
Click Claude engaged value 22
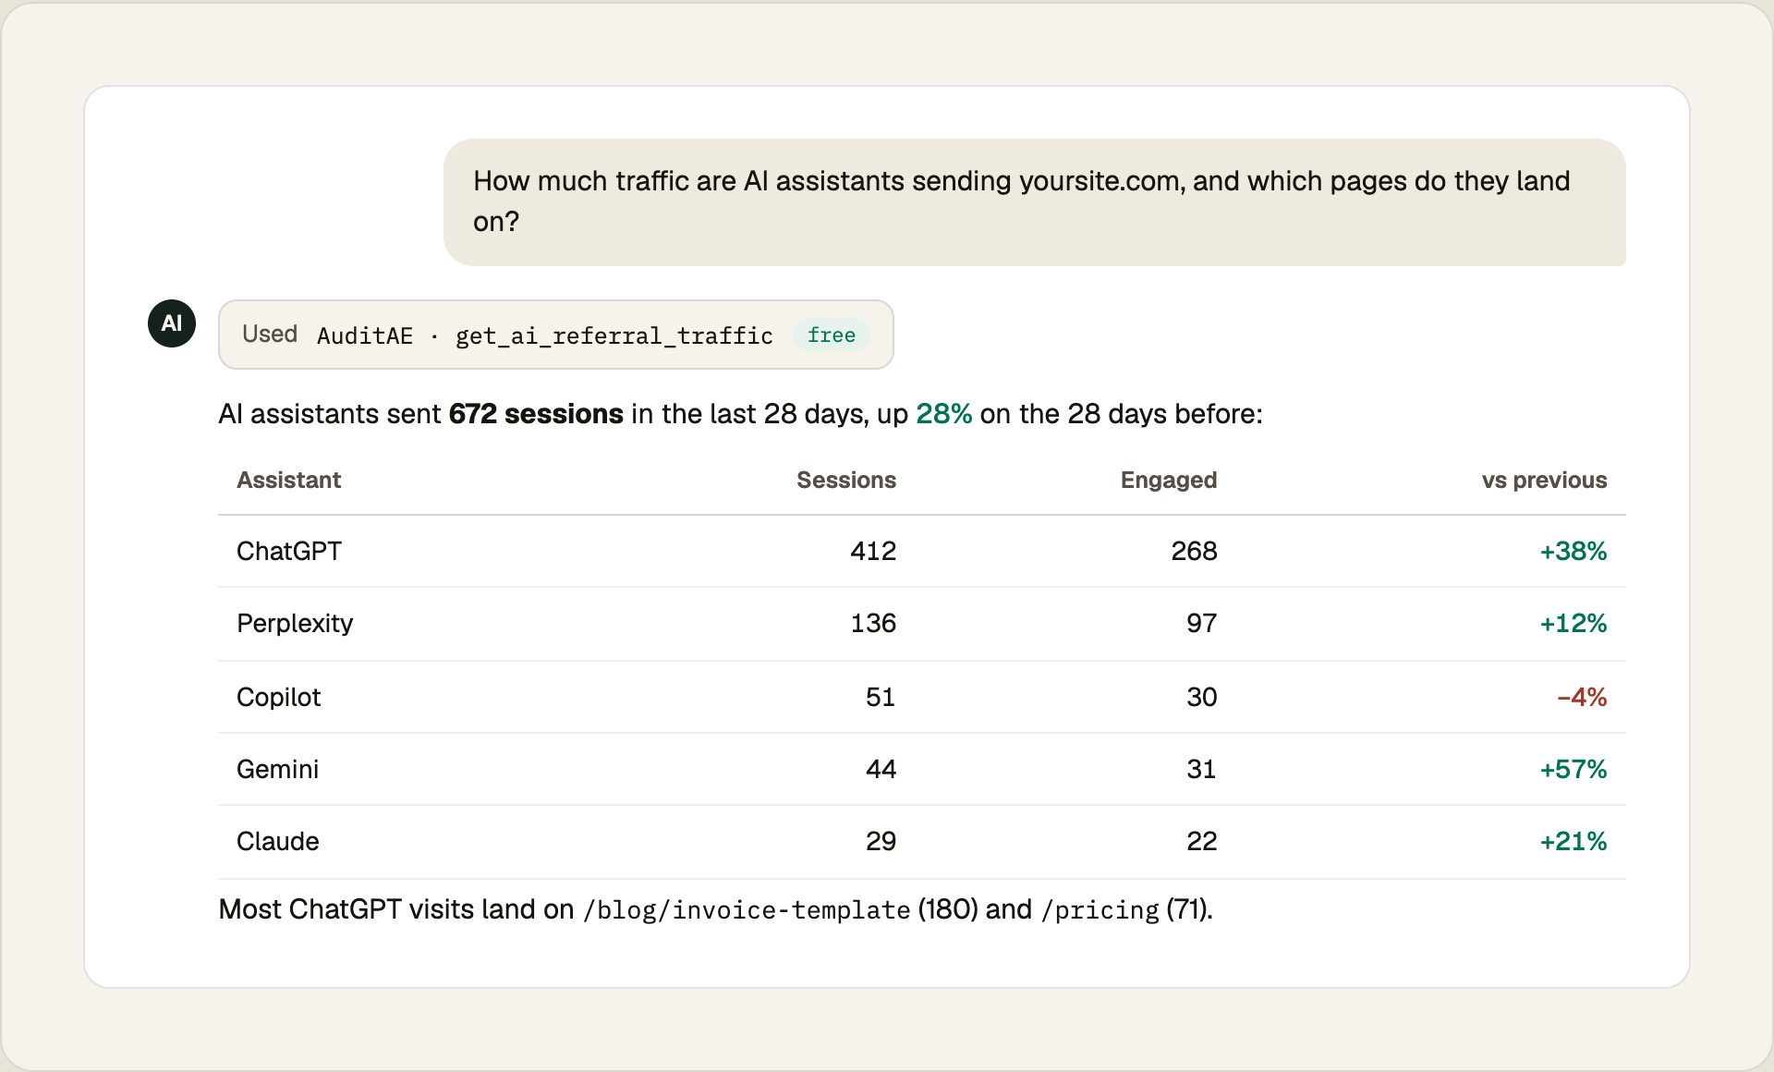[1202, 842]
